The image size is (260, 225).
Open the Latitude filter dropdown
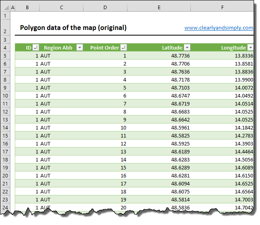click(187, 48)
